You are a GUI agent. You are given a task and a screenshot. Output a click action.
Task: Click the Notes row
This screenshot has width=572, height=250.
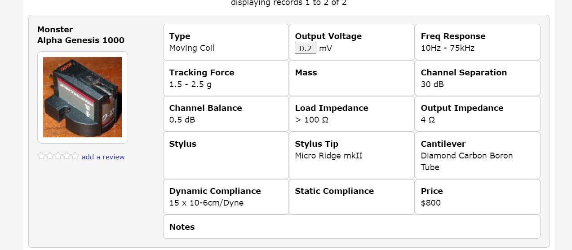coord(352,227)
